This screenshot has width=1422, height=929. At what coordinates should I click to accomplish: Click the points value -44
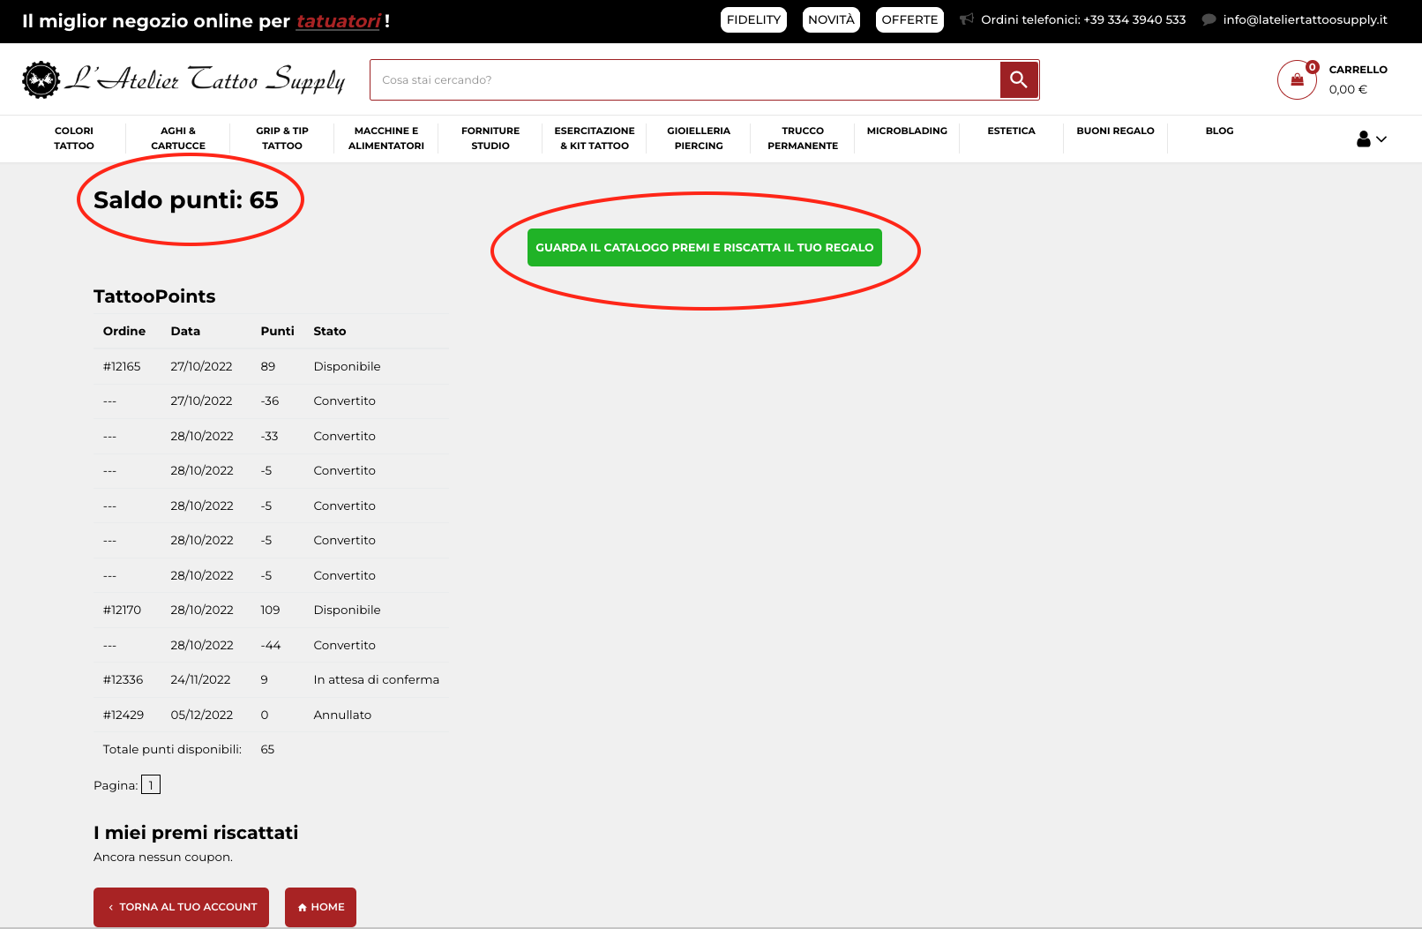271,645
